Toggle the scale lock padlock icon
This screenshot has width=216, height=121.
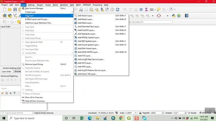click(140, 113)
